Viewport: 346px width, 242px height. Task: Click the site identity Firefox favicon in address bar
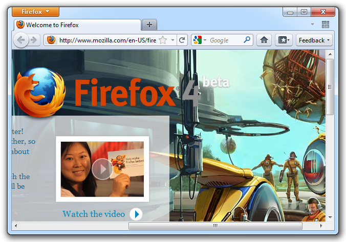[51, 40]
